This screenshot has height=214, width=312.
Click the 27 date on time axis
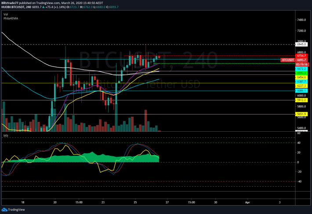tap(167, 202)
